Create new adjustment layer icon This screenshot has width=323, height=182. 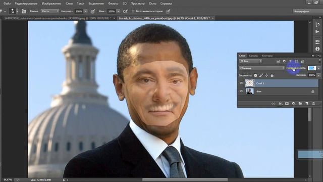(294, 104)
